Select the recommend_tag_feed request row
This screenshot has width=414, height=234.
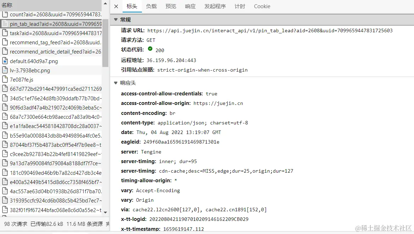coord(51,42)
